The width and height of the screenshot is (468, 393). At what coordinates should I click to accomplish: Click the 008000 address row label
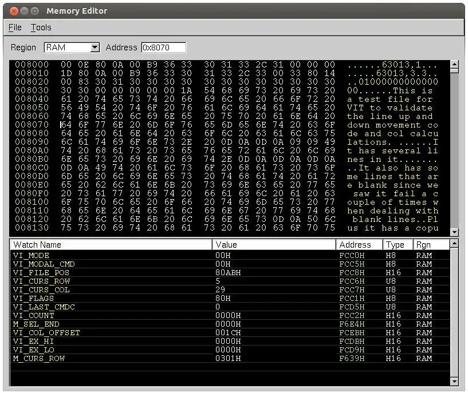coord(32,65)
